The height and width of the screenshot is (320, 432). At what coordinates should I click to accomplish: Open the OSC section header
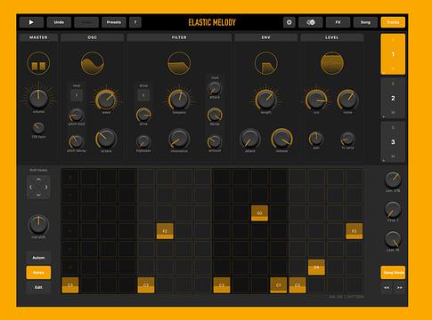pos(92,37)
